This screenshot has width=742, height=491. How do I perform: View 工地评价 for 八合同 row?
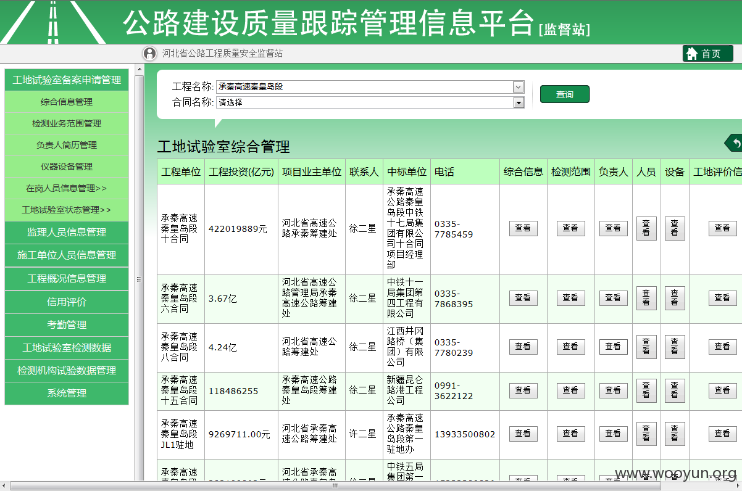(x=722, y=347)
